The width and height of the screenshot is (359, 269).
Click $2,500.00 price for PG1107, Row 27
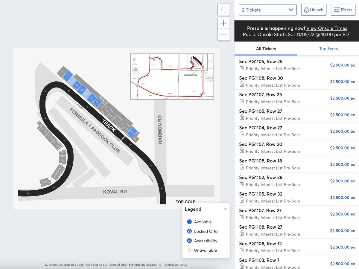point(343,214)
